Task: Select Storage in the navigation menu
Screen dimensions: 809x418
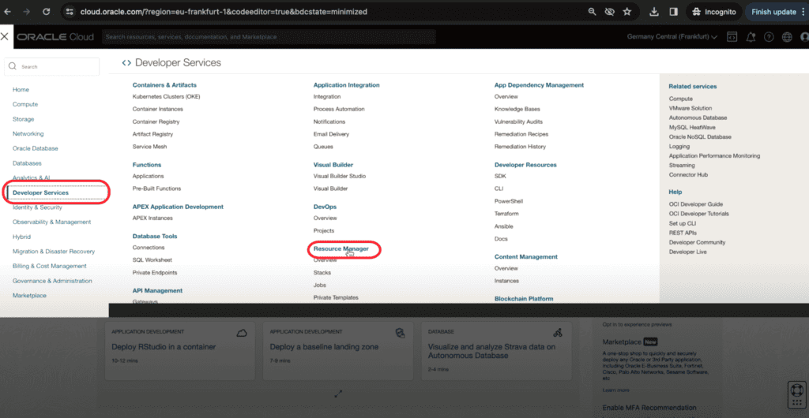Action: [x=23, y=119]
